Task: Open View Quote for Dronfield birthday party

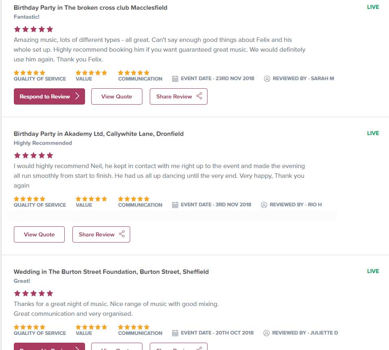Action: (39, 234)
